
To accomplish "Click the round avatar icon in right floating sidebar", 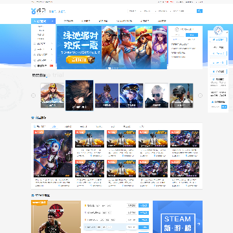I will (218, 30).
